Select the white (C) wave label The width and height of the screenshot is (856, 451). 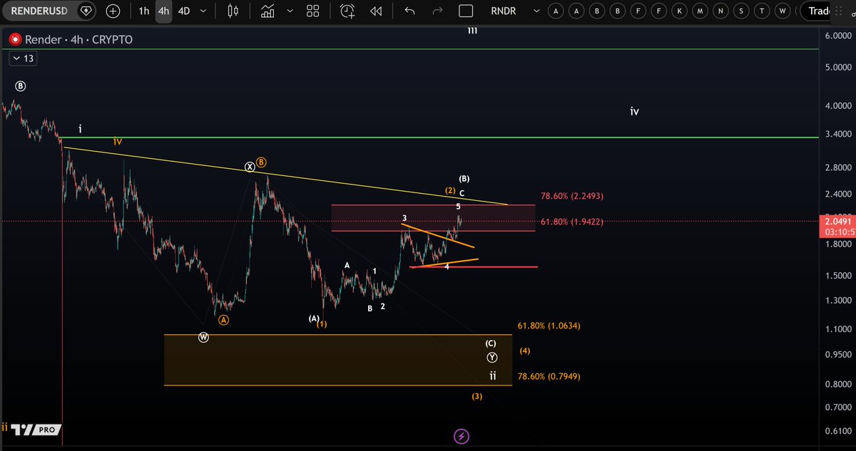[491, 343]
